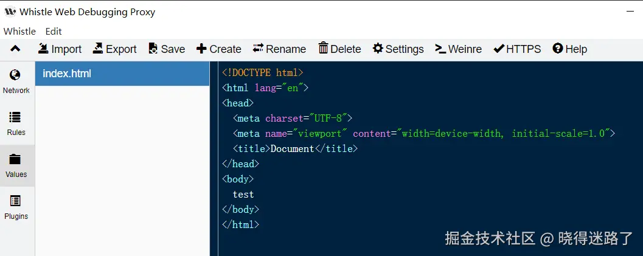643x256 pixels.
Task: Open the Help page
Action: (569, 49)
